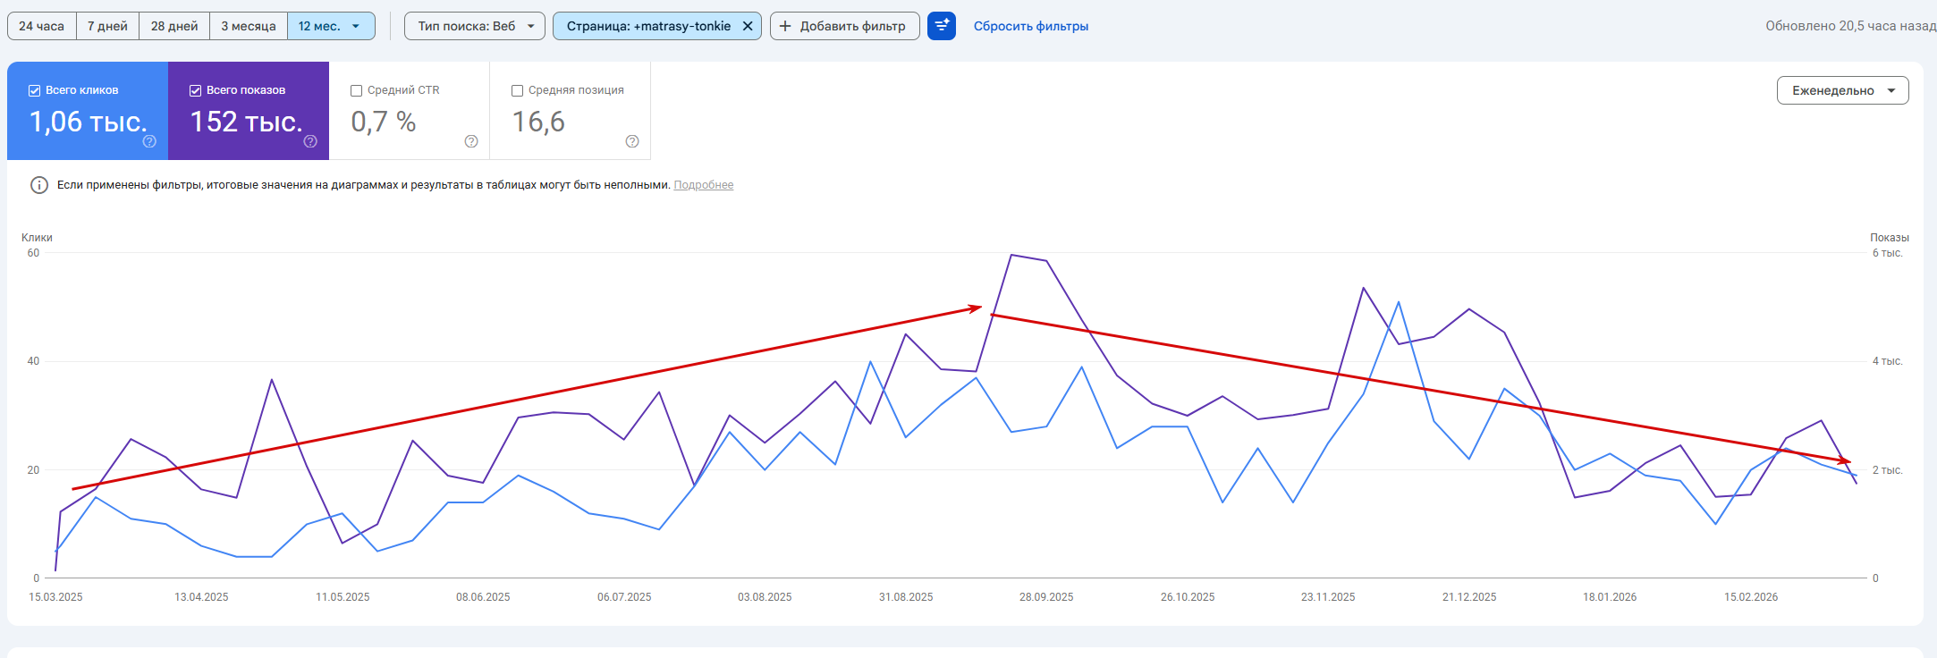Select the '7 дней' date range

(107, 26)
